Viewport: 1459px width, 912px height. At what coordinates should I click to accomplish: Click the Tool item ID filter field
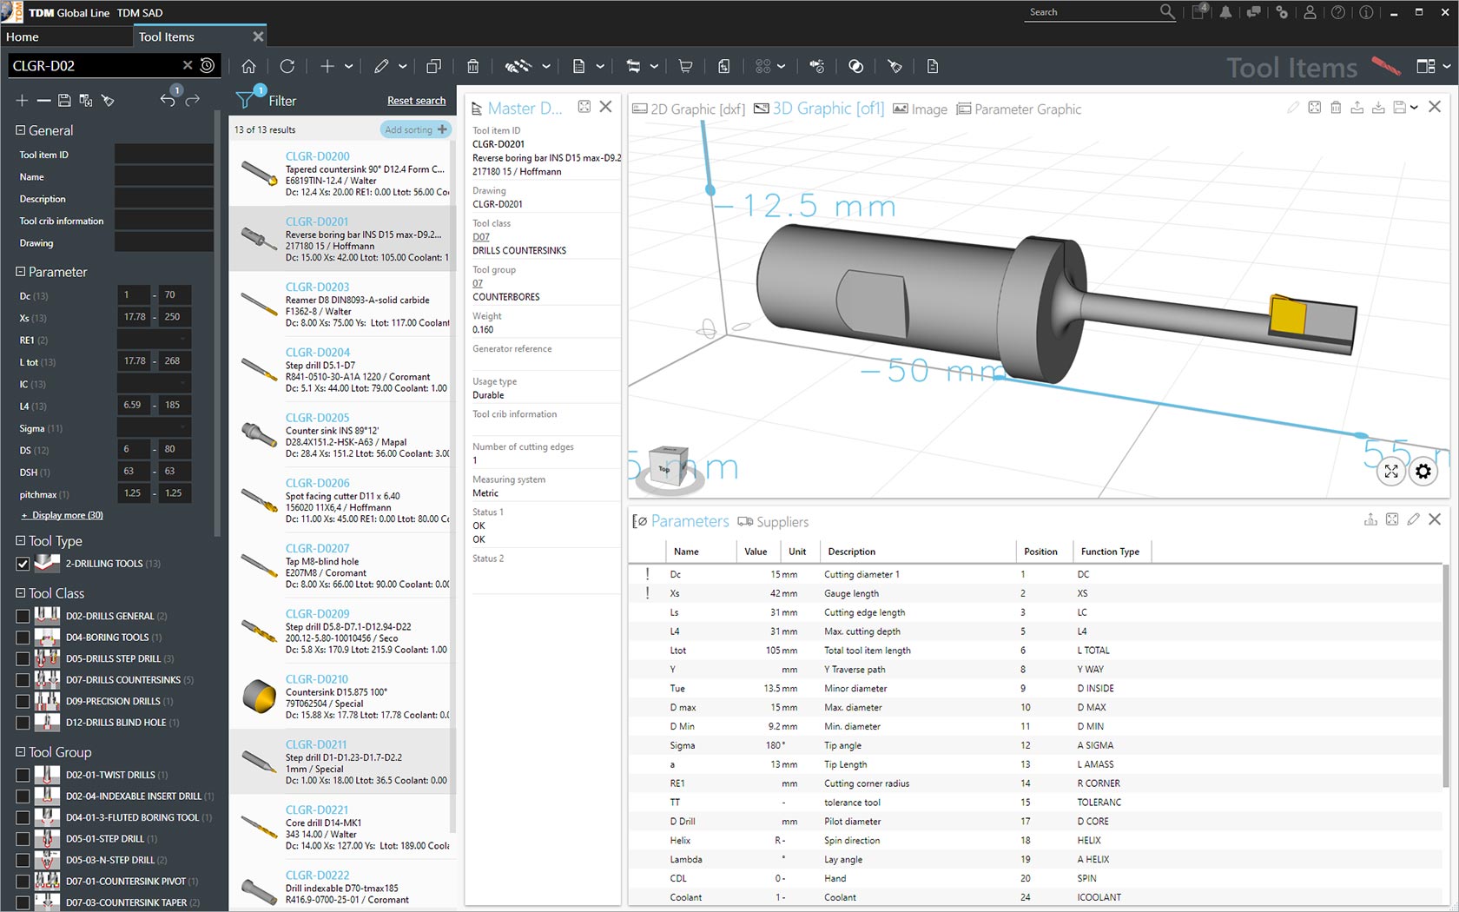point(163,155)
